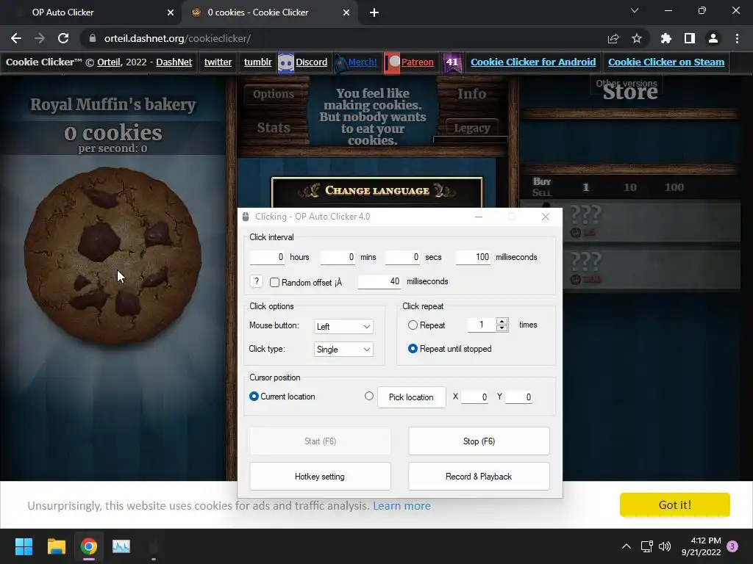Click the Merch shirt icon
The width and height of the screenshot is (753, 564).
point(340,62)
